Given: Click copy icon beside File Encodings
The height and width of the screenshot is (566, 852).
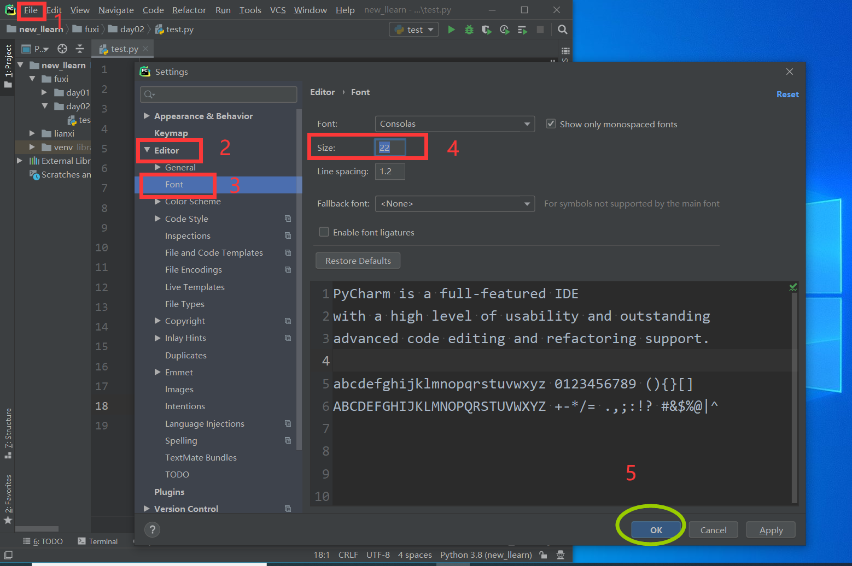Looking at the screenshot, I should [288, 269].
